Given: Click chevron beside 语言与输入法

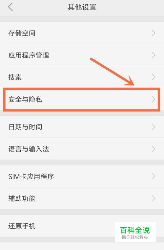Looking at the screenshot, I should pos(153,149).
